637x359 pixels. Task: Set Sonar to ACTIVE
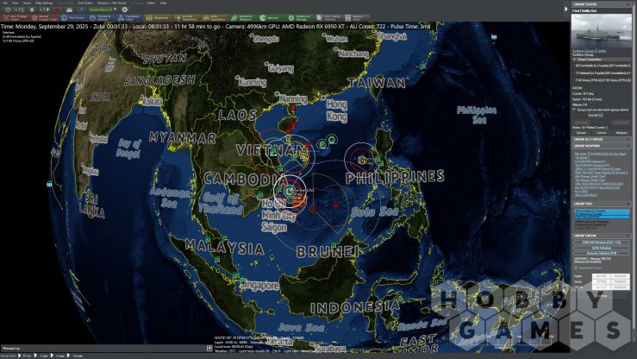coord(602,281)
